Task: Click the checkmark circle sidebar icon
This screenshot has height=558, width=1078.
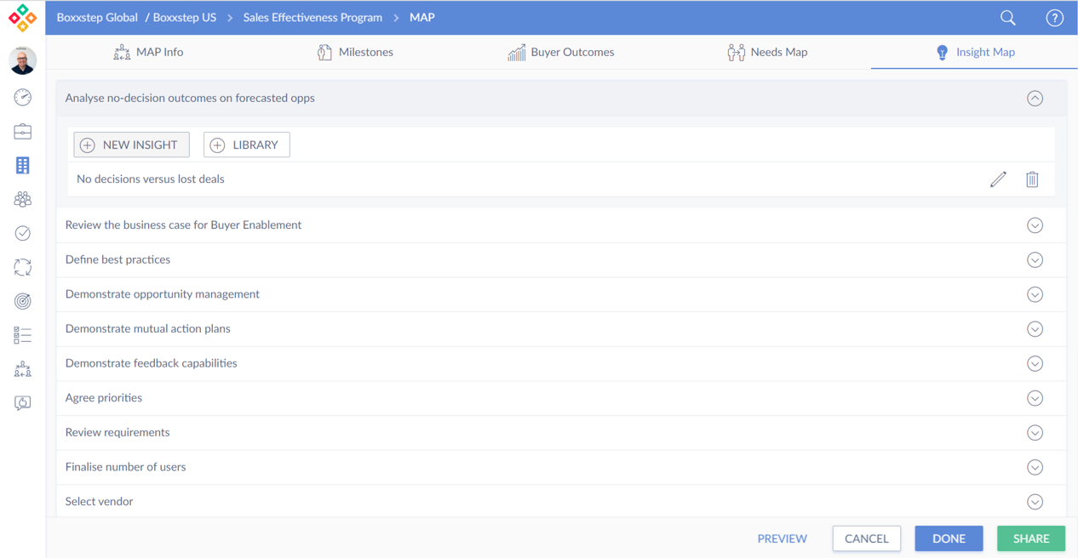Action: tap(23, 233)
